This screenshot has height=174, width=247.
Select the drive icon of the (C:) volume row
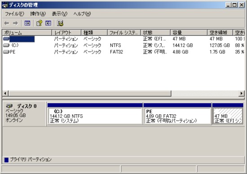(6, 45)
